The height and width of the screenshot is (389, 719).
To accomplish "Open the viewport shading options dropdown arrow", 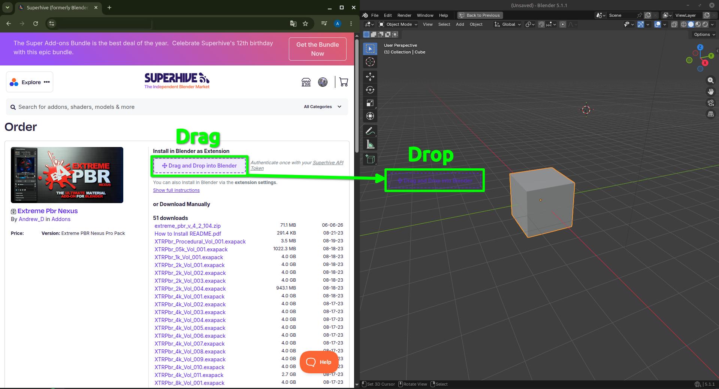I will point(712,24).
